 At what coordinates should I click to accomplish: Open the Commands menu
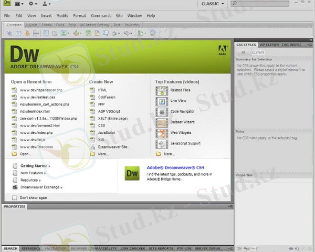pos(101,16)
